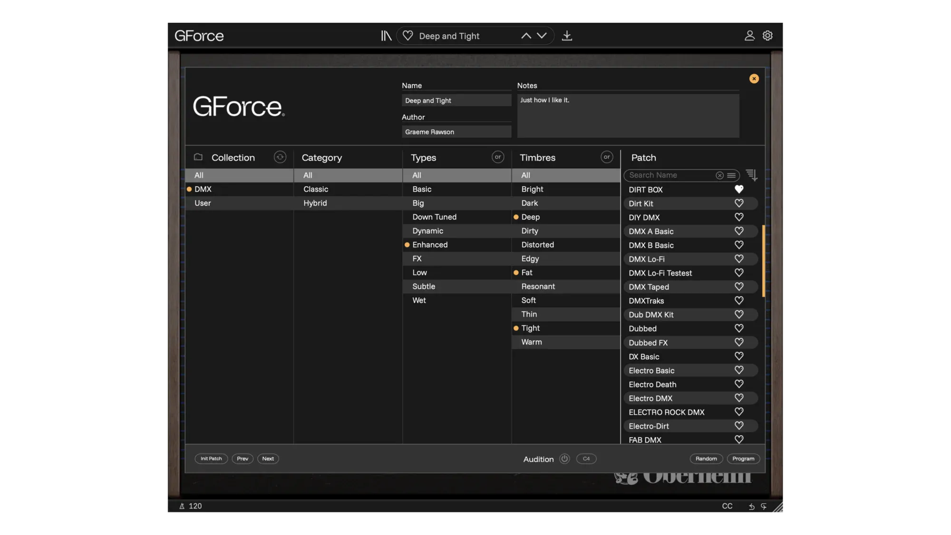The image size is (951, 535).
Task: Load previous patch with up chevron
Action: pos(526,36)
